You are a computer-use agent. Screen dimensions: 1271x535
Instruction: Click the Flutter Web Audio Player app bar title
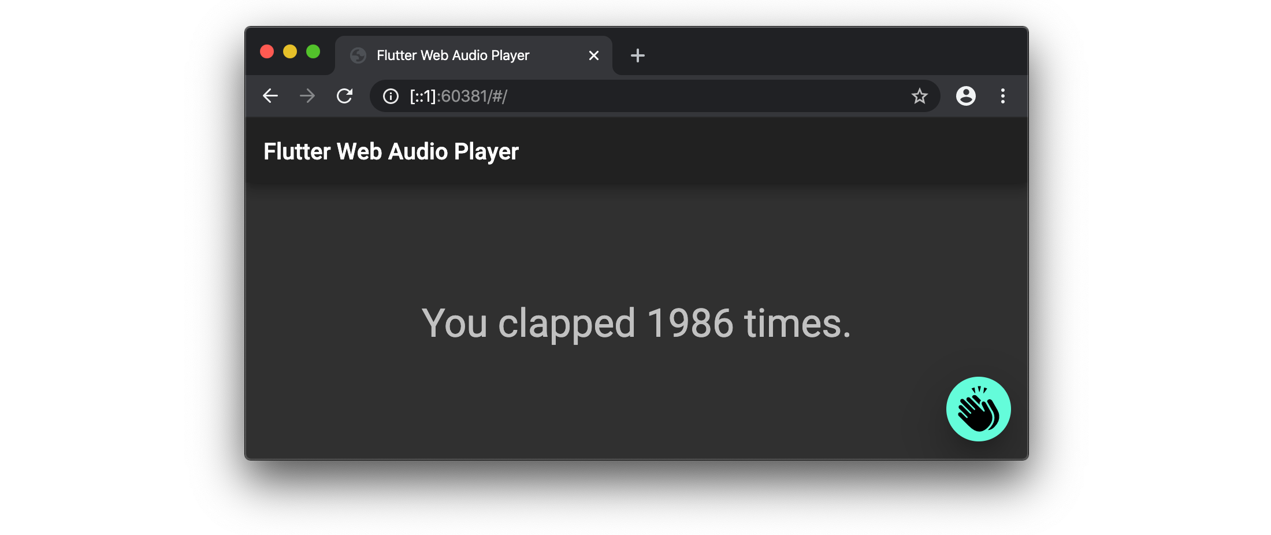tap(391, 151)
